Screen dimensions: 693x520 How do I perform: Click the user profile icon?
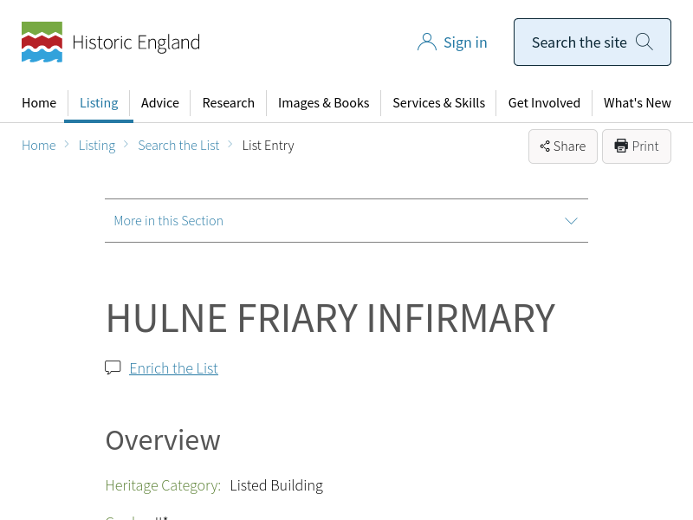pos(426,42)
